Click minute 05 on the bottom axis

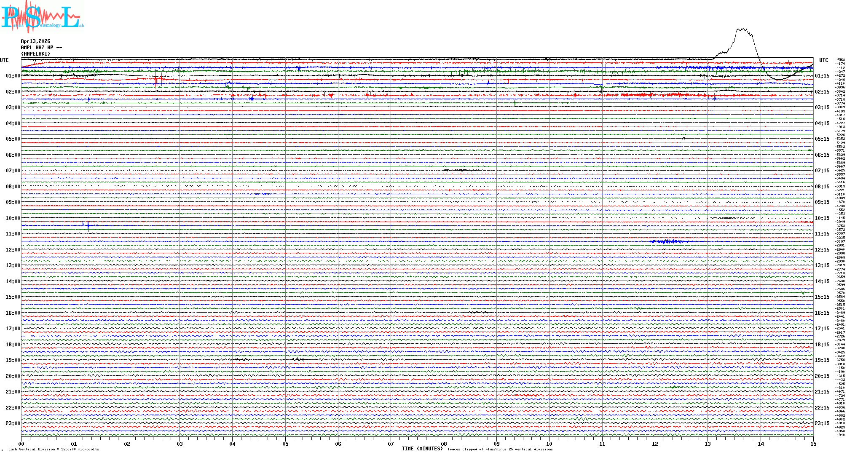[x=285, y=444]
